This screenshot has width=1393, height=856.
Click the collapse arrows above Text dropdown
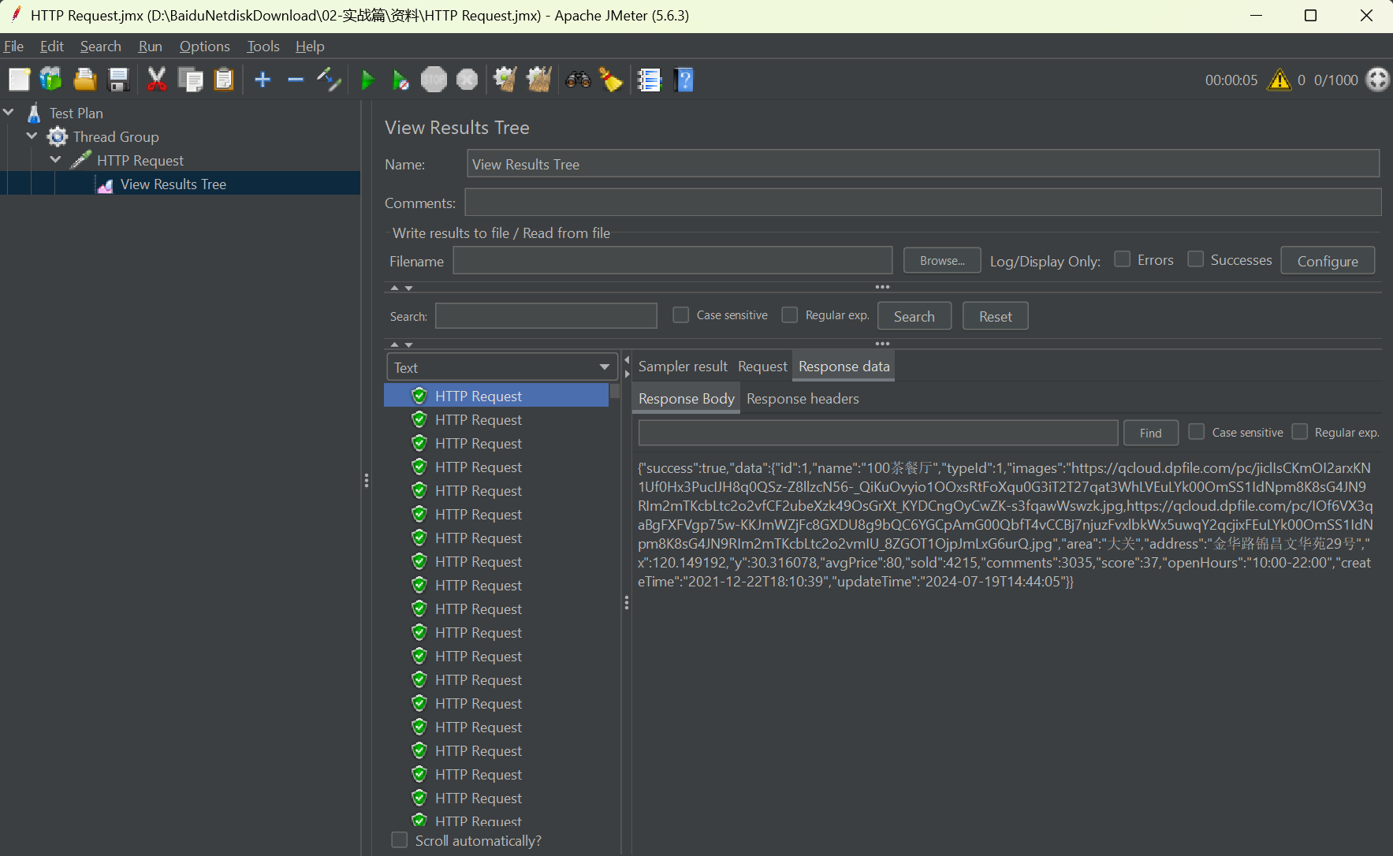pos(401,344)
